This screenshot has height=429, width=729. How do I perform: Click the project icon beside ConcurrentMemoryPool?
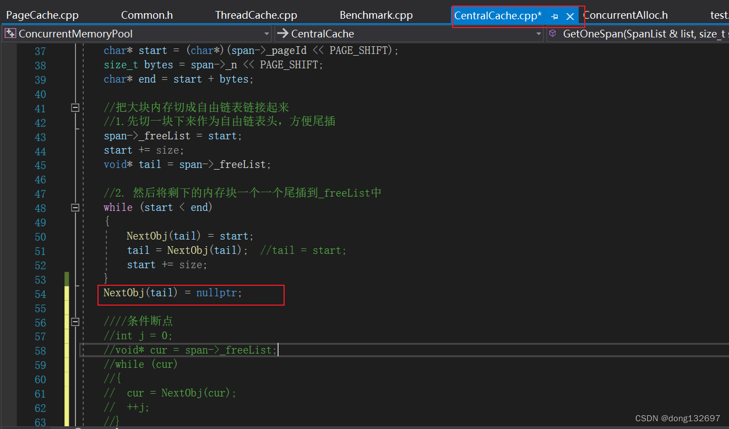[10, 34]
